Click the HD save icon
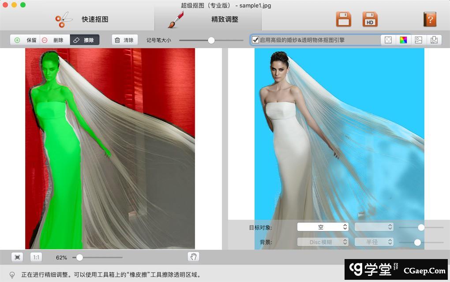Viewport: 450px width, 282px height. click(370, 19)
